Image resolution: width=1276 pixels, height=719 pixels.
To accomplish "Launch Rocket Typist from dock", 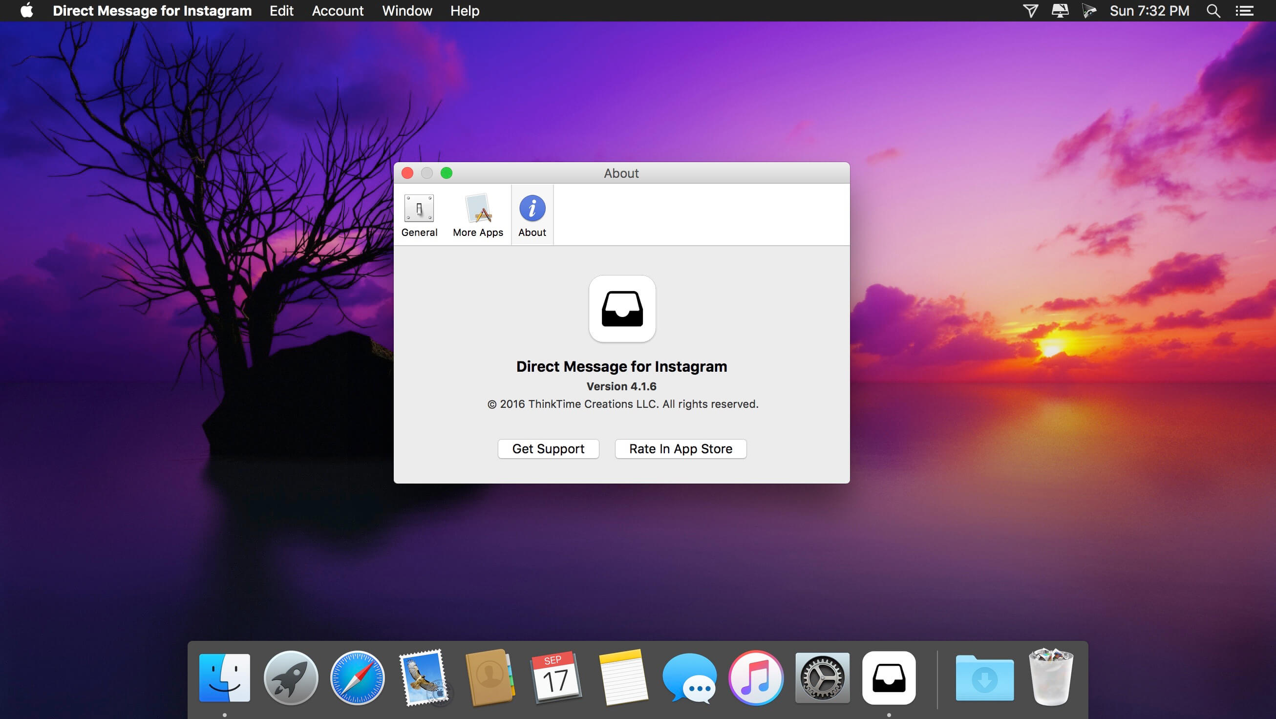I will click(x=291, y=679).
